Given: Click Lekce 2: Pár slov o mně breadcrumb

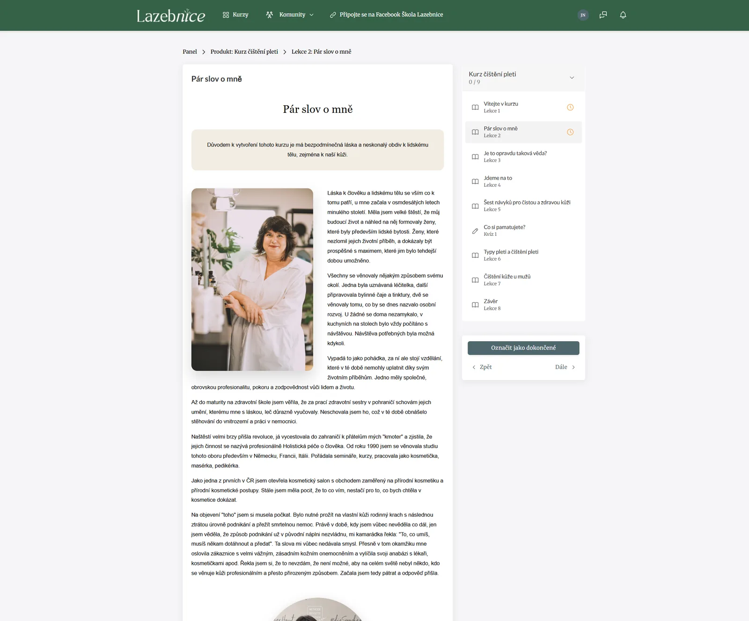Looking at the screenshot, I should (x=321, y=52).
